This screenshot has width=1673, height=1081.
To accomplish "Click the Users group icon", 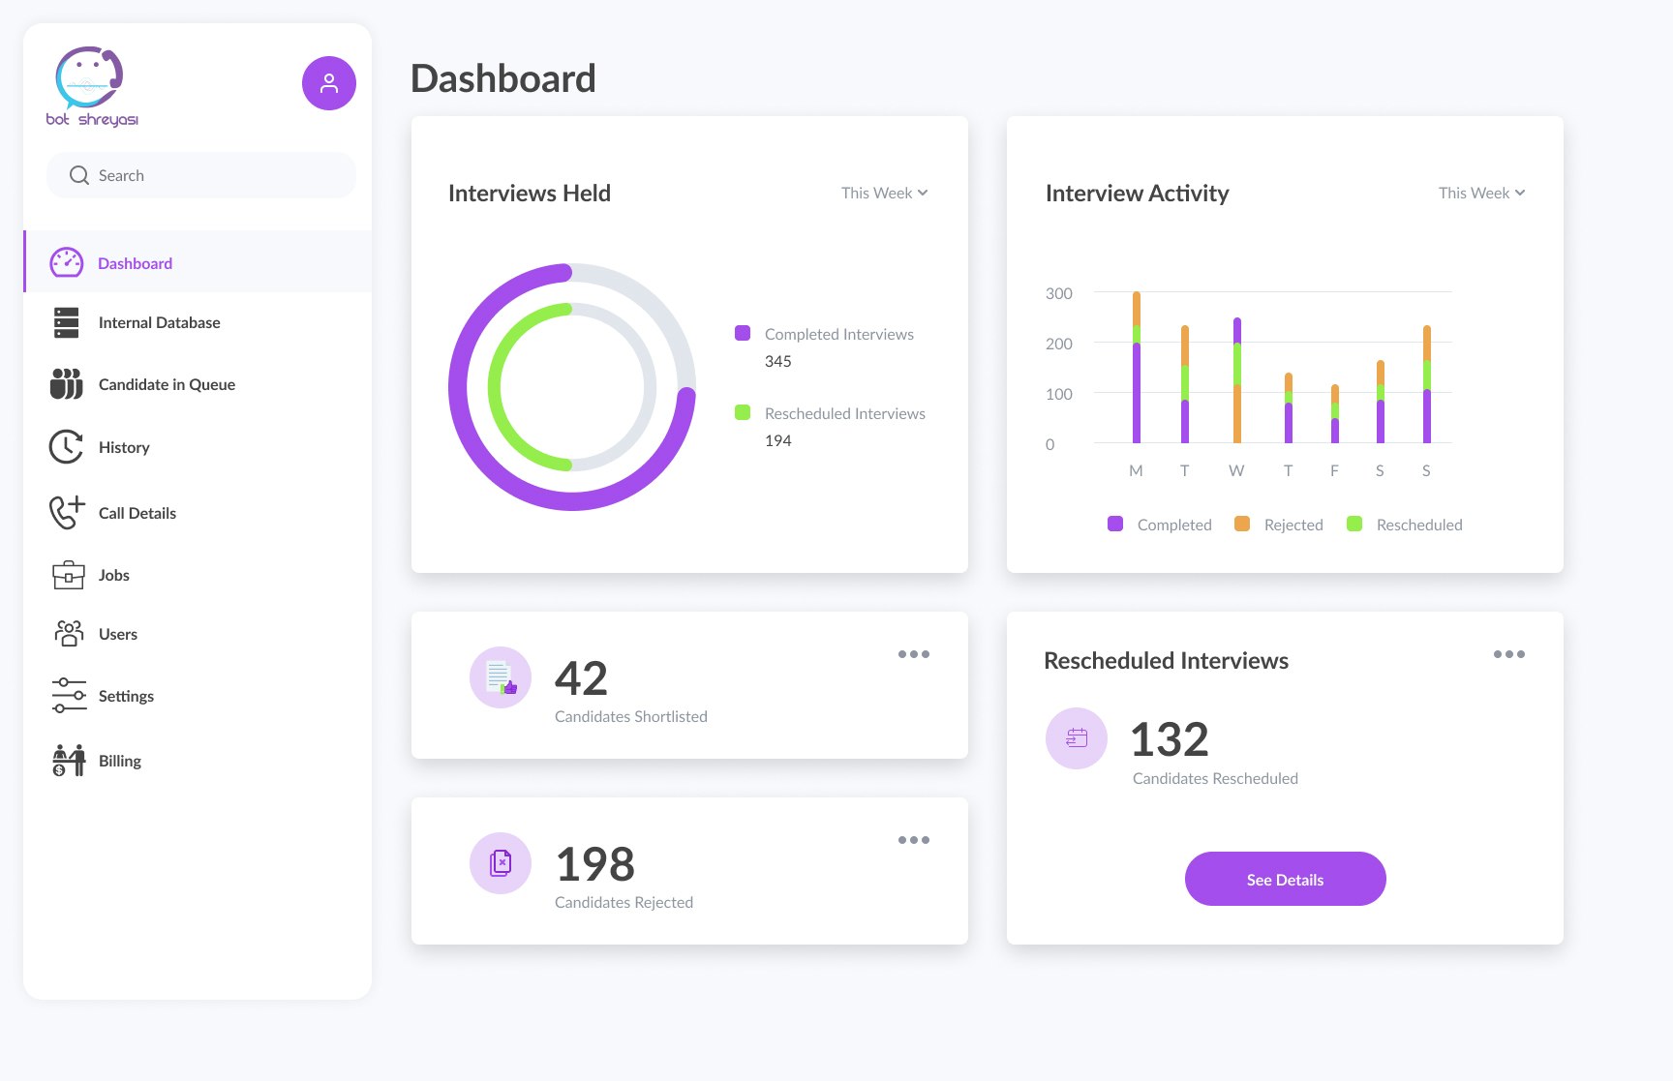I will [69, 634].
